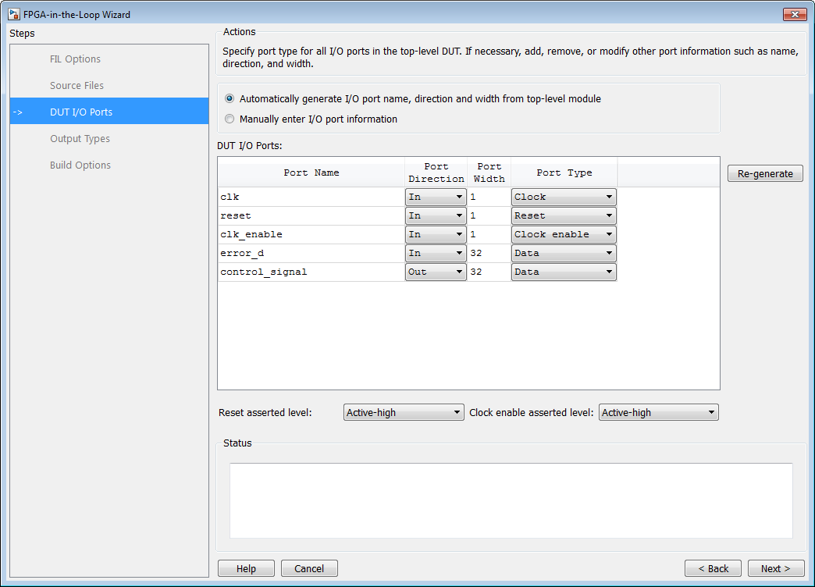This screenshot has width=815, height=587.
Task: Select manually enter I/O port information
Action: point(230,119)
